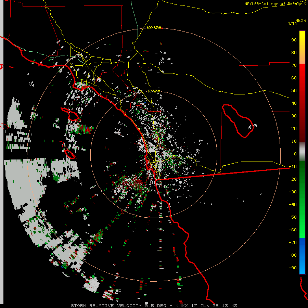
Task: Select the -90 value on velocity scale
Action: pos(293,268)
